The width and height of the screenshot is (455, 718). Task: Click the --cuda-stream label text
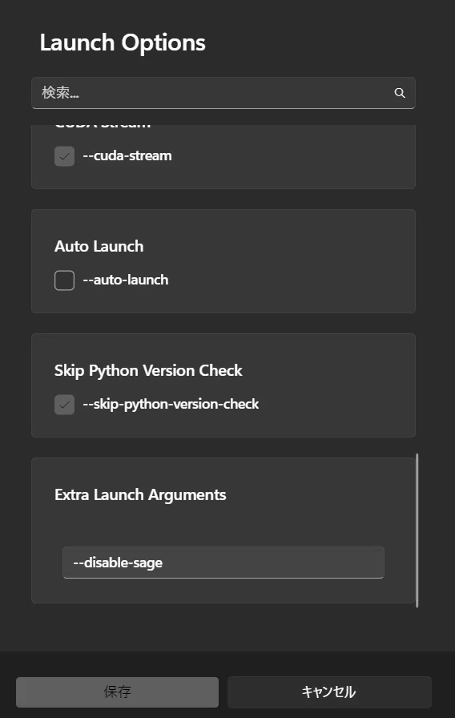pos(127,155)
